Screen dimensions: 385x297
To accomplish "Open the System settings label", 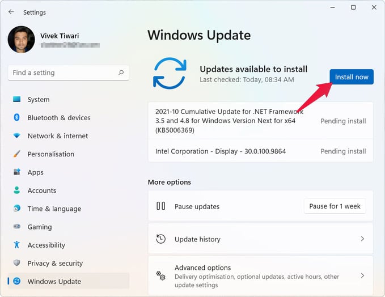I will point(39,99).
